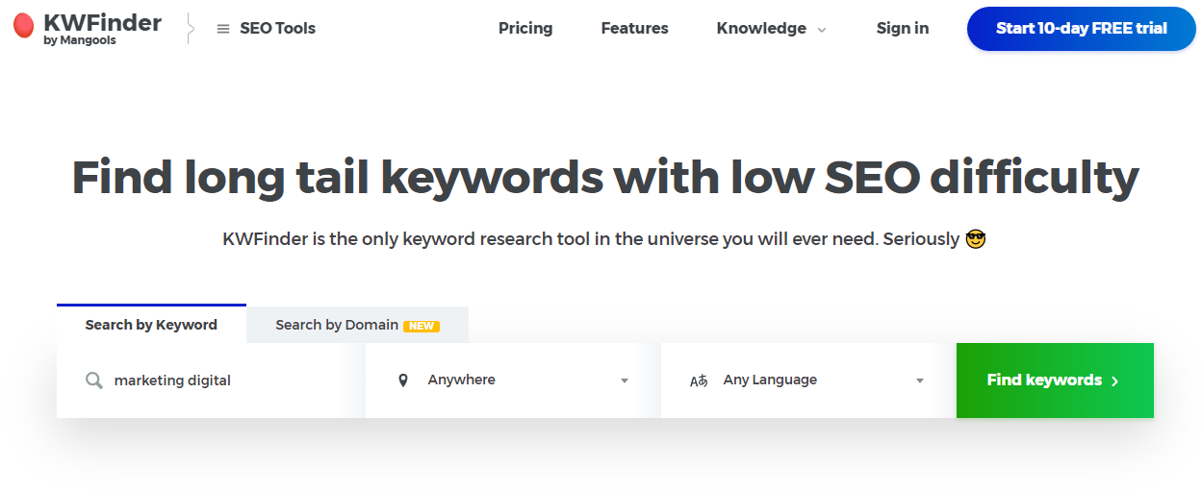Open the Any Language dropdown arrow
Image resolution: width=1202 pixels, height=491 pixels.
pyautogui.click(x=920, y=381)
